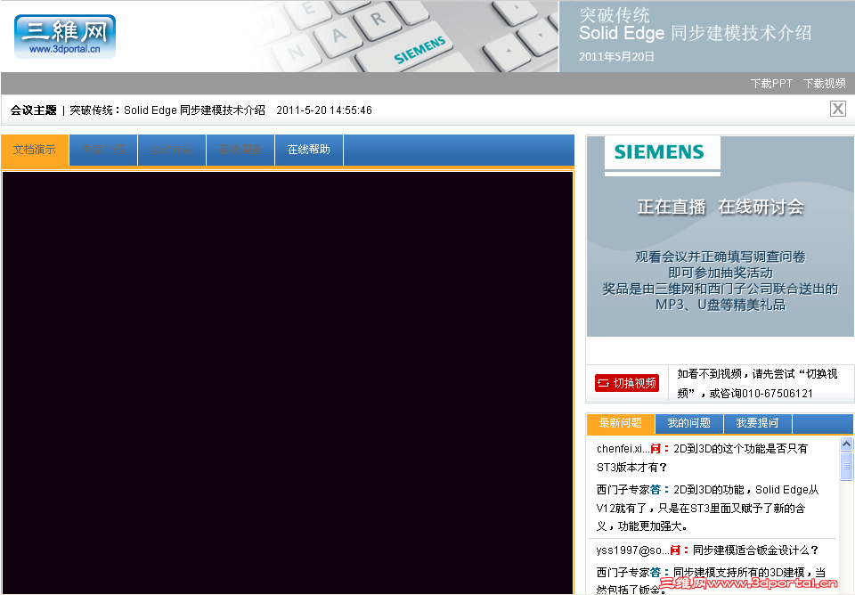Click the prize text mentioning MP3、U盘等精美礼品
The image size is (855, 595).
click(x=721, y=305)
